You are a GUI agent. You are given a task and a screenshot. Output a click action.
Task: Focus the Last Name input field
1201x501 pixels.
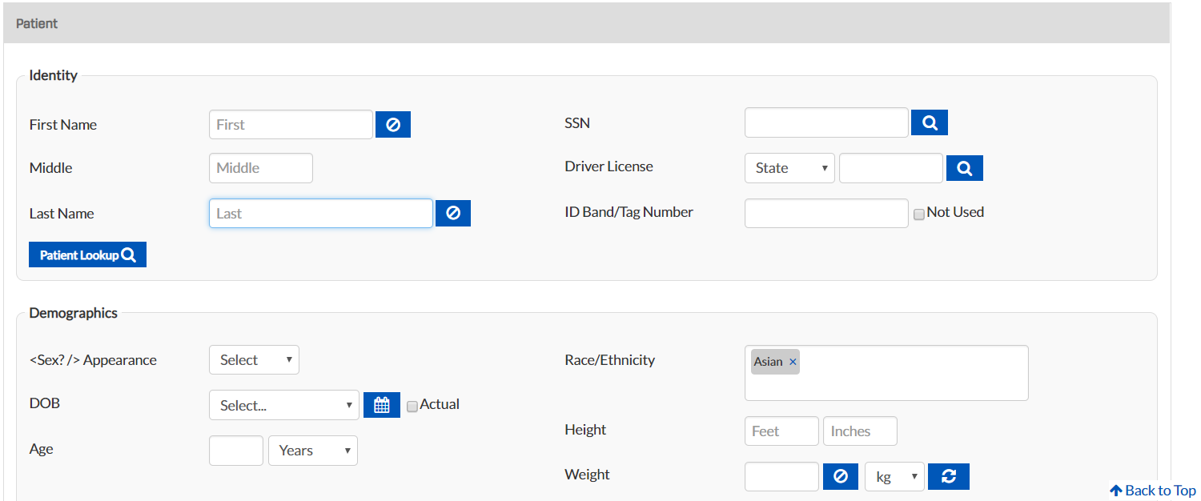point(321,214)
